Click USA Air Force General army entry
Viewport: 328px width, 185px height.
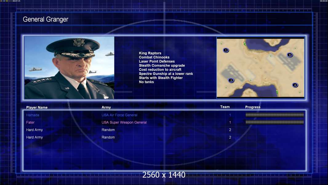(119, 115)
